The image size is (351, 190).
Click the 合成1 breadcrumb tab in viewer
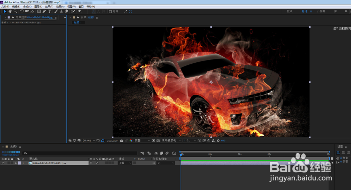(x=77, y=22)
